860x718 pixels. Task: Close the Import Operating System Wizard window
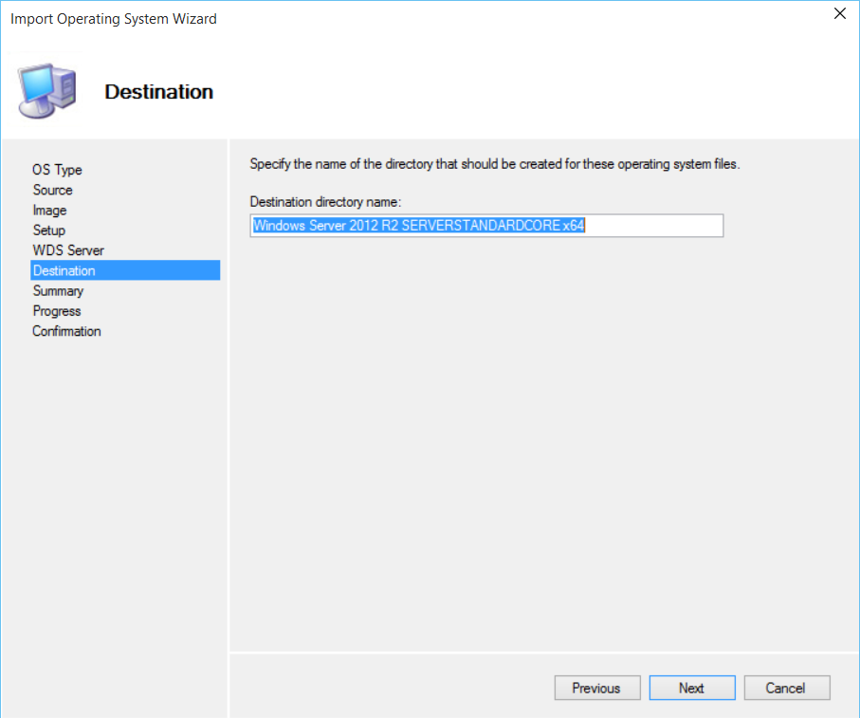coord(839,14)
